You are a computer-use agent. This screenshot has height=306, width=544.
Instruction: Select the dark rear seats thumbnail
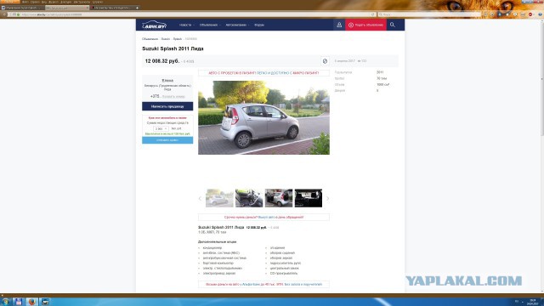click(309, 198)
